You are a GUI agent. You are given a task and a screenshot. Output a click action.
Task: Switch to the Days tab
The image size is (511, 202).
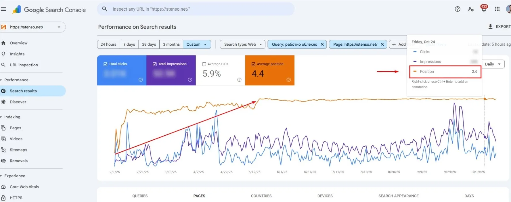469,196
